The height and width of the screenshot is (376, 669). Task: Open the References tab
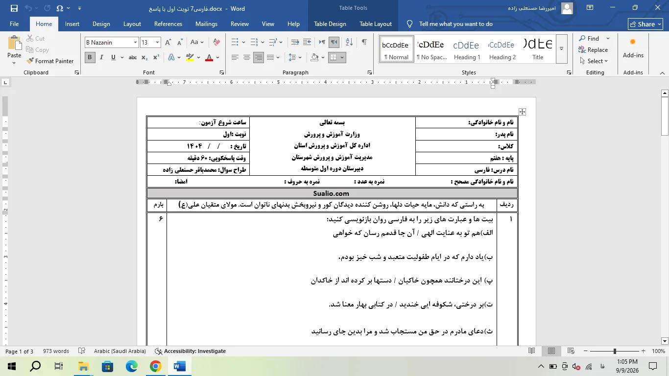click(168, 24)
